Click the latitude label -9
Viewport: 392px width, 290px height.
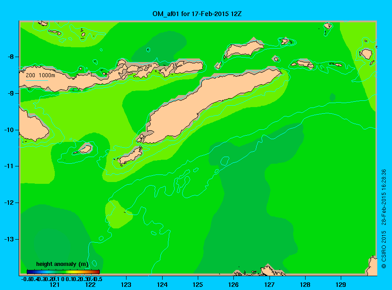click(11, 93)
